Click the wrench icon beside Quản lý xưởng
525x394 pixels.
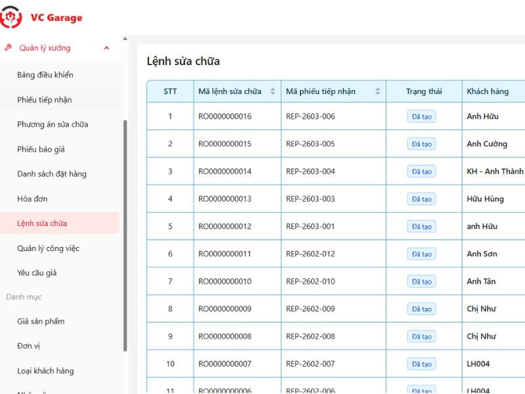point(8,47)
